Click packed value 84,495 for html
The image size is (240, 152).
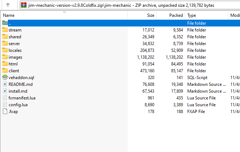click(177, 64)
